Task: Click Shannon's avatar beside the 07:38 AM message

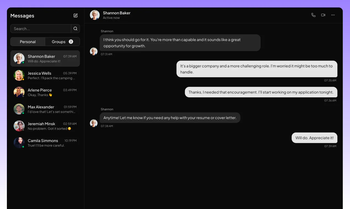Action: [x=94, y=123]
